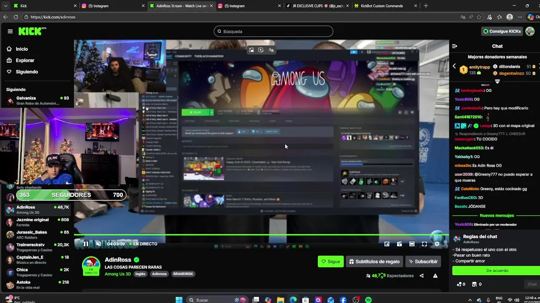Open Aatoka channel in sidebar

click(37, 284)
